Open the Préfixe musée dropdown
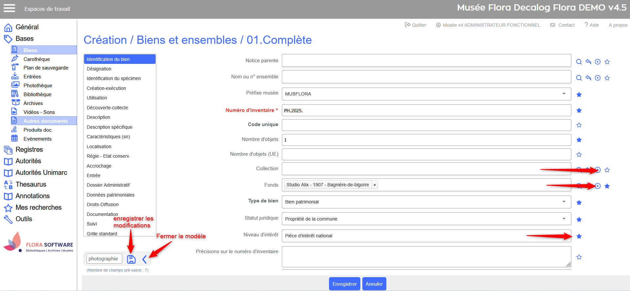The image size is (630, 291). click(x=426, y=94)
